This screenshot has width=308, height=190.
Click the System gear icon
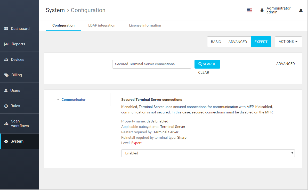(x=6, y=141)
